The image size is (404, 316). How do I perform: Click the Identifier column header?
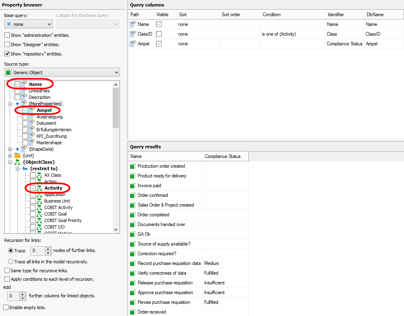(x=345, y=15)
